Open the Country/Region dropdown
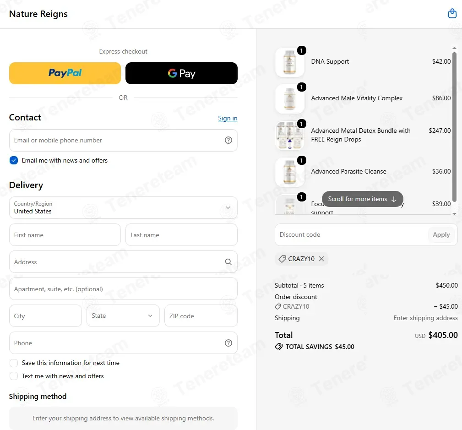 coord(123,208)
